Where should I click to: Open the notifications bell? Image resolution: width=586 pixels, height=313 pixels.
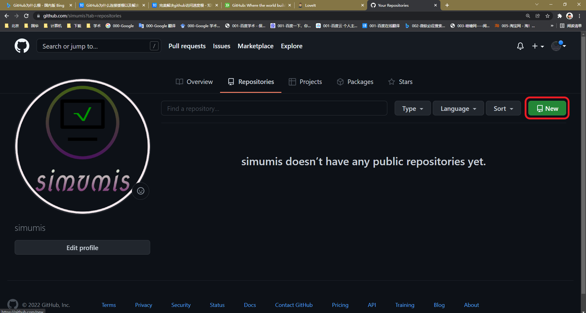click(520, 46)
